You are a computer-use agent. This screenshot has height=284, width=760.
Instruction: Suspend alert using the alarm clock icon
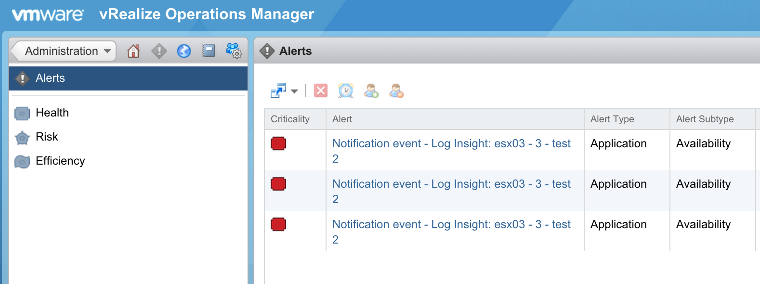tap(346, 90)
